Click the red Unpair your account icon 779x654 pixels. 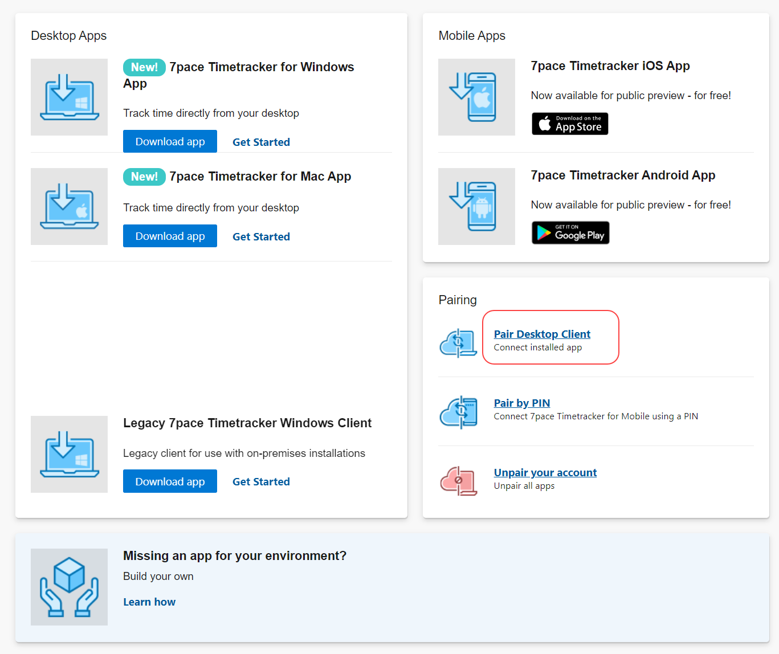(x=458, y=481)
